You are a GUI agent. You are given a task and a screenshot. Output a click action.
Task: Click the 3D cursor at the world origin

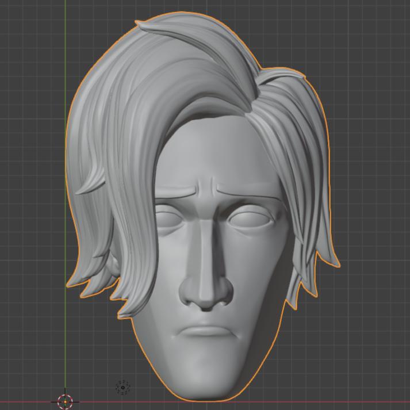pyautogui.click(x=66, y=401)
